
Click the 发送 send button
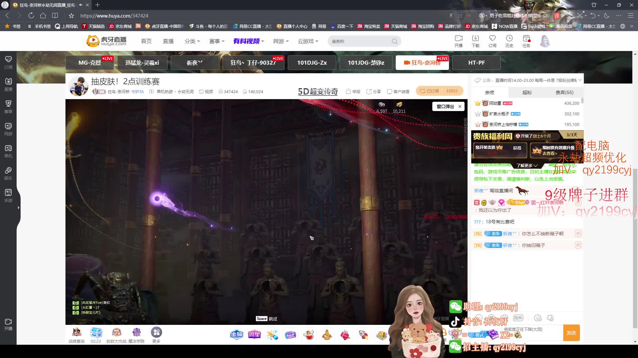pyautogui.click(x=571, y=333)
